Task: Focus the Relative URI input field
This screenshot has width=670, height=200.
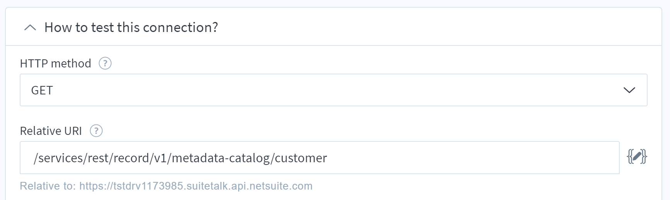Action: [x=320, y=158]
